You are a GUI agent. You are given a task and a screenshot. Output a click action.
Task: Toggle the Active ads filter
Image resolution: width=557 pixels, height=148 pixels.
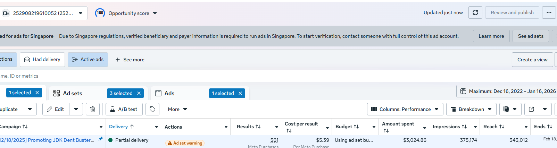tap(88, 60)
